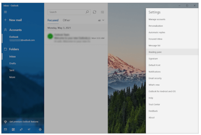
Task: Click the search magnifier icon
Action: [x=87, y=12]
